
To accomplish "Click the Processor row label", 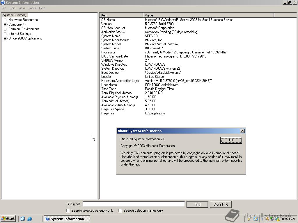I will click(x=108, y=52).
